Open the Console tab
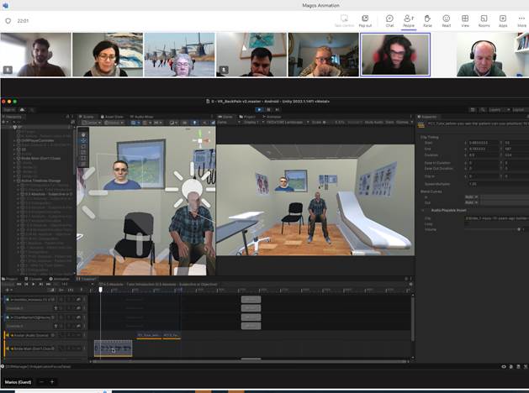Viewport: 529px width, 393px height. pos(34,279)
